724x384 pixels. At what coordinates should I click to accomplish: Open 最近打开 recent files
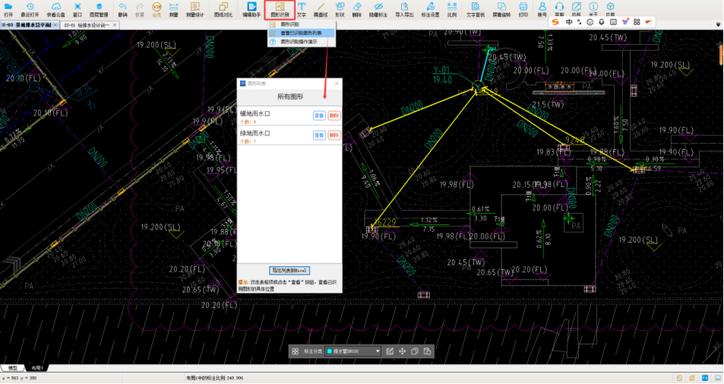click(30, 9)
